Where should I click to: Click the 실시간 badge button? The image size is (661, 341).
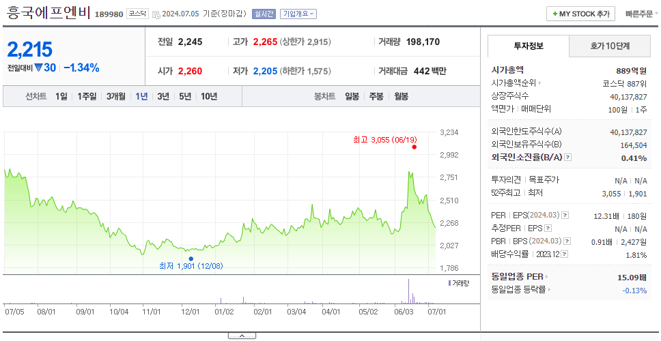(x=264, y=14)
